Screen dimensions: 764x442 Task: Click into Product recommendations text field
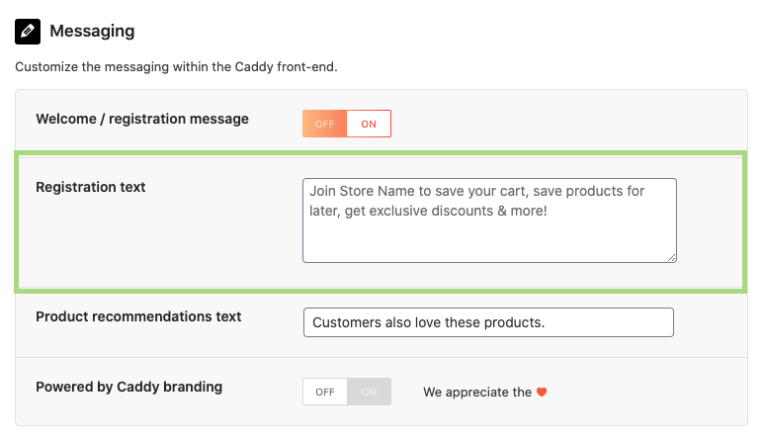(x=488, y=322)
